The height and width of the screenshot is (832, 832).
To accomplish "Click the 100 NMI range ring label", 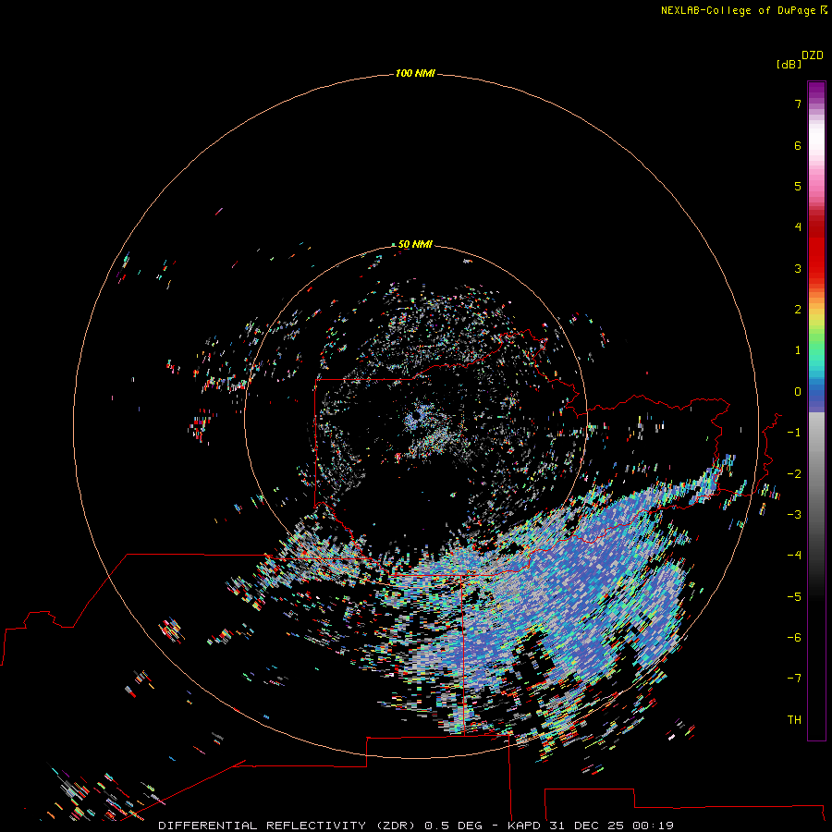I will (x=415, y=73).
